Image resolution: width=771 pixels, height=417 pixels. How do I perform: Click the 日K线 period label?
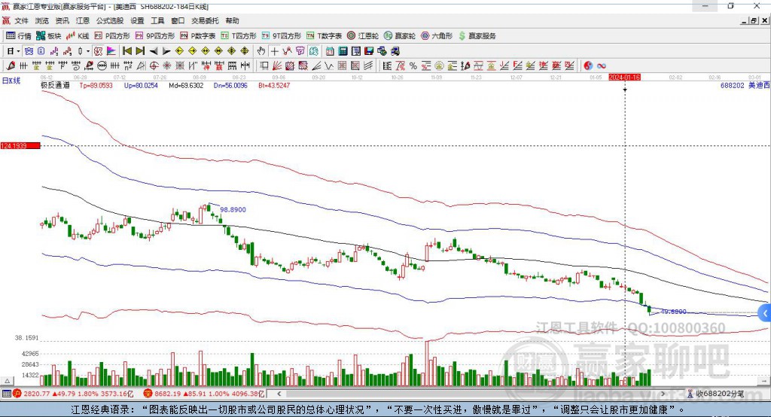[11, 81]
